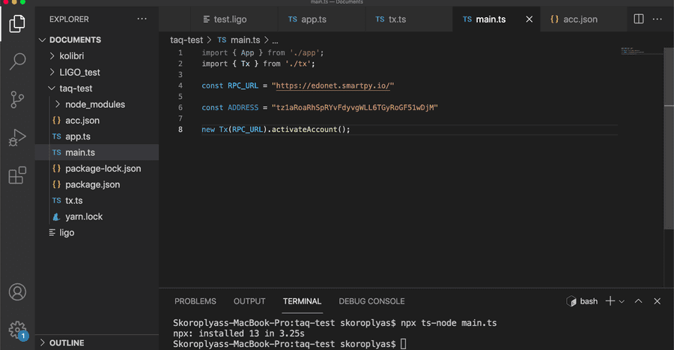Open Source Control view
Viewport: 674px width, 350px height.
pyautogui.click(x=17, y=99)
